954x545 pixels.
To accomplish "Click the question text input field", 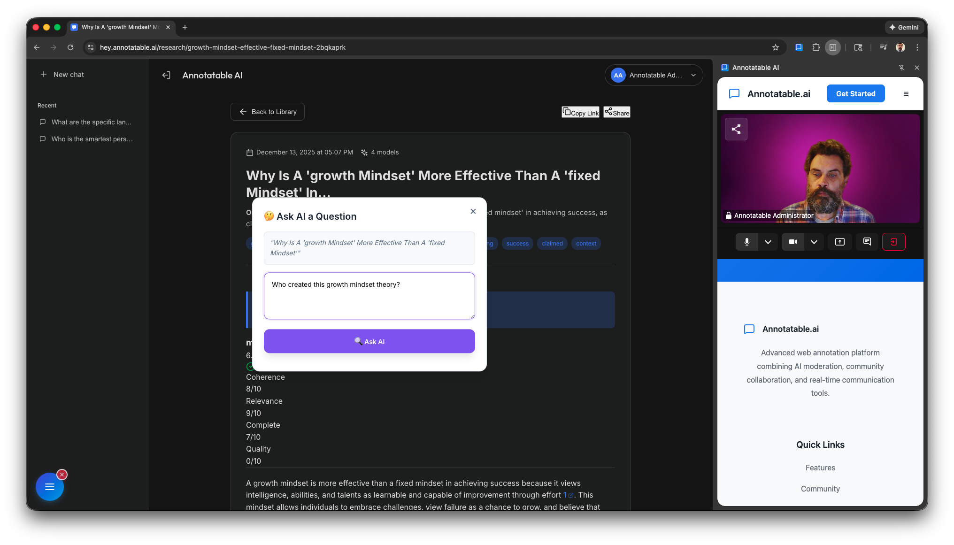I will [369, 296].
